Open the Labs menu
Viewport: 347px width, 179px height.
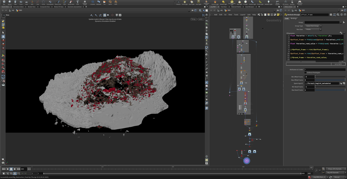pyautogui.click(x=249, y=15)
